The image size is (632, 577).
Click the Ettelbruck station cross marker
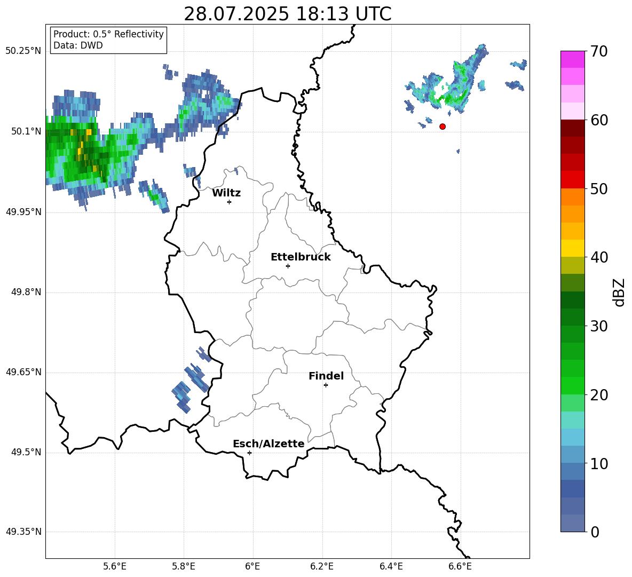[x=288, y=266]
